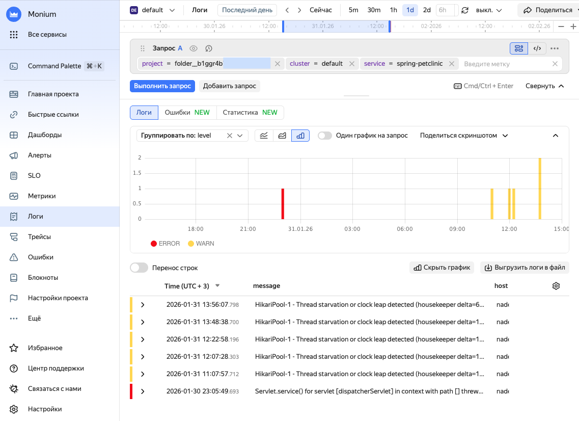Open table column settings gear
Viewport: 579px width, 421px height.
pos(556,286)
